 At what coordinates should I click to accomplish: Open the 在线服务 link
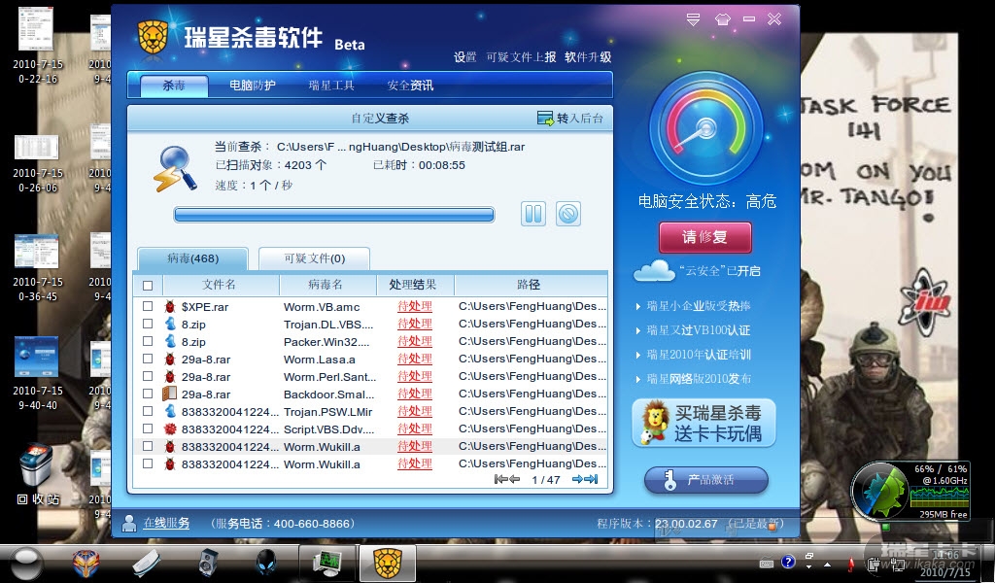tap(166, 524)
